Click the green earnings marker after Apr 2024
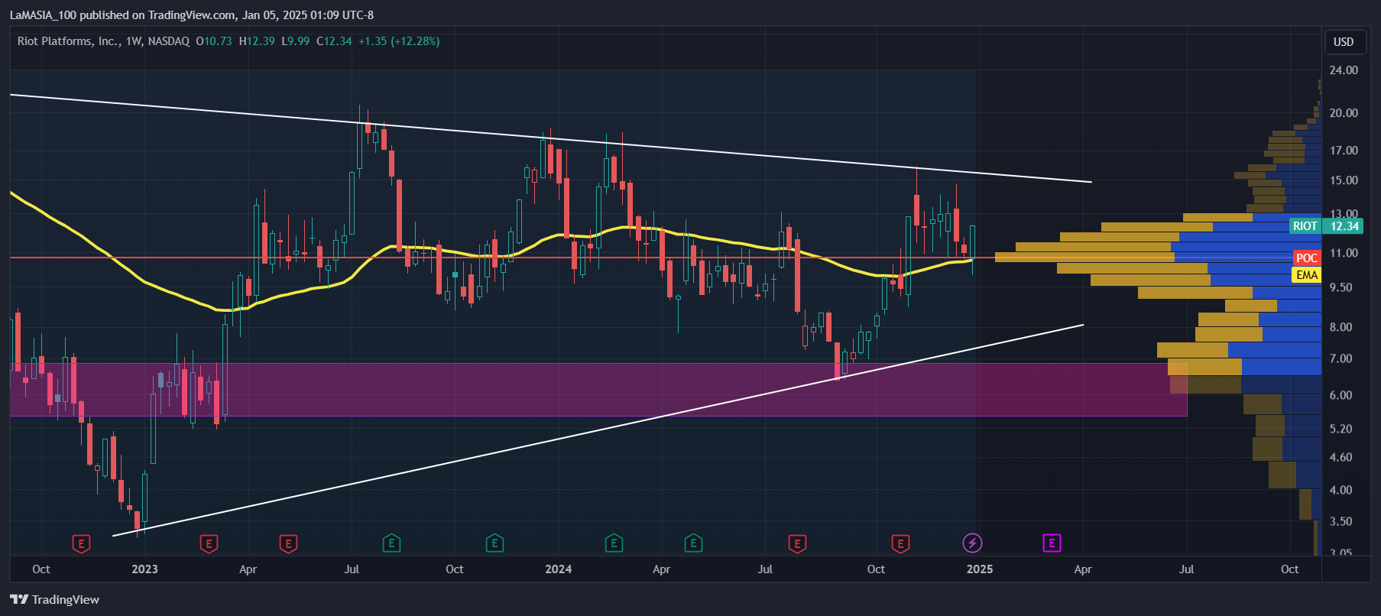The width and height of the screenshot is (1381, 616). click(693, 543)
